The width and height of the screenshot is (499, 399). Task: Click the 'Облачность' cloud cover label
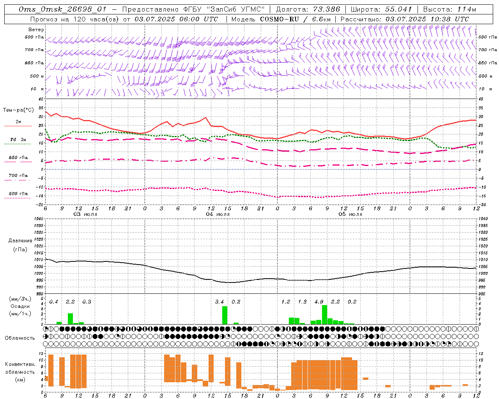click(x=20, y=338)
